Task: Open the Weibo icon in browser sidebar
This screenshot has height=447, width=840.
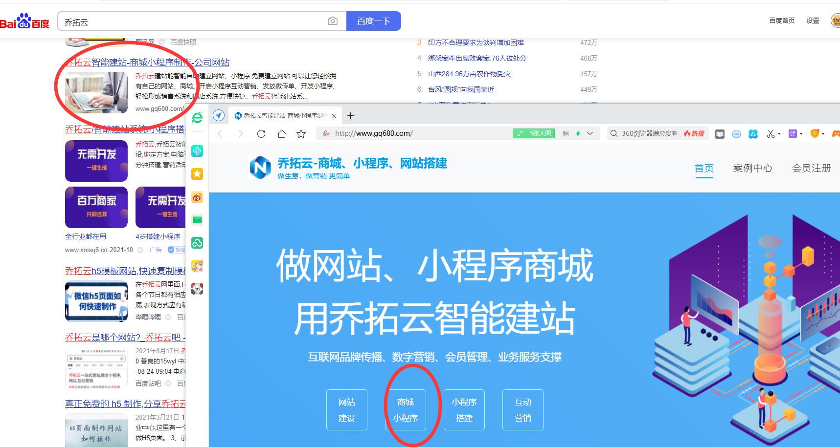Action: coord(197,197)
